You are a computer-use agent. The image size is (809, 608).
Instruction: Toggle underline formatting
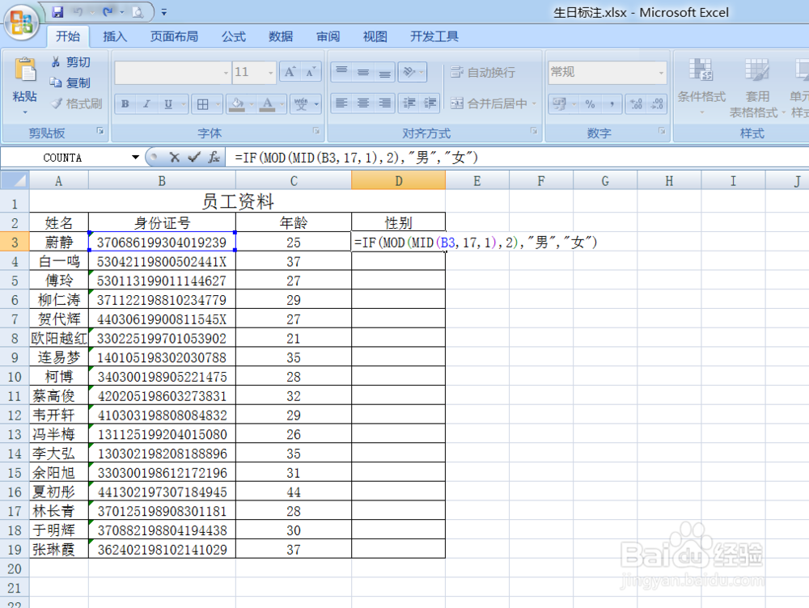point(168,104)
